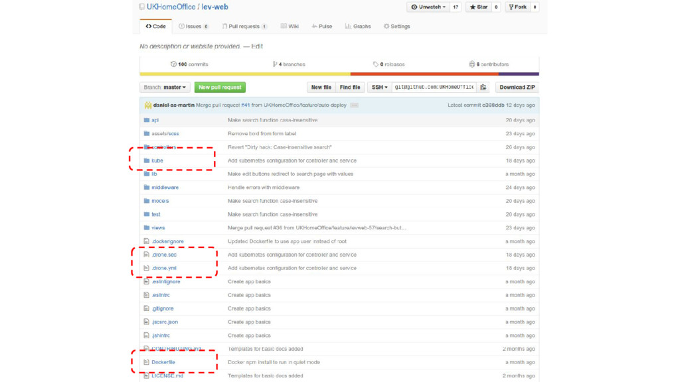Open the middleware folder

click(x=165, y=188)
